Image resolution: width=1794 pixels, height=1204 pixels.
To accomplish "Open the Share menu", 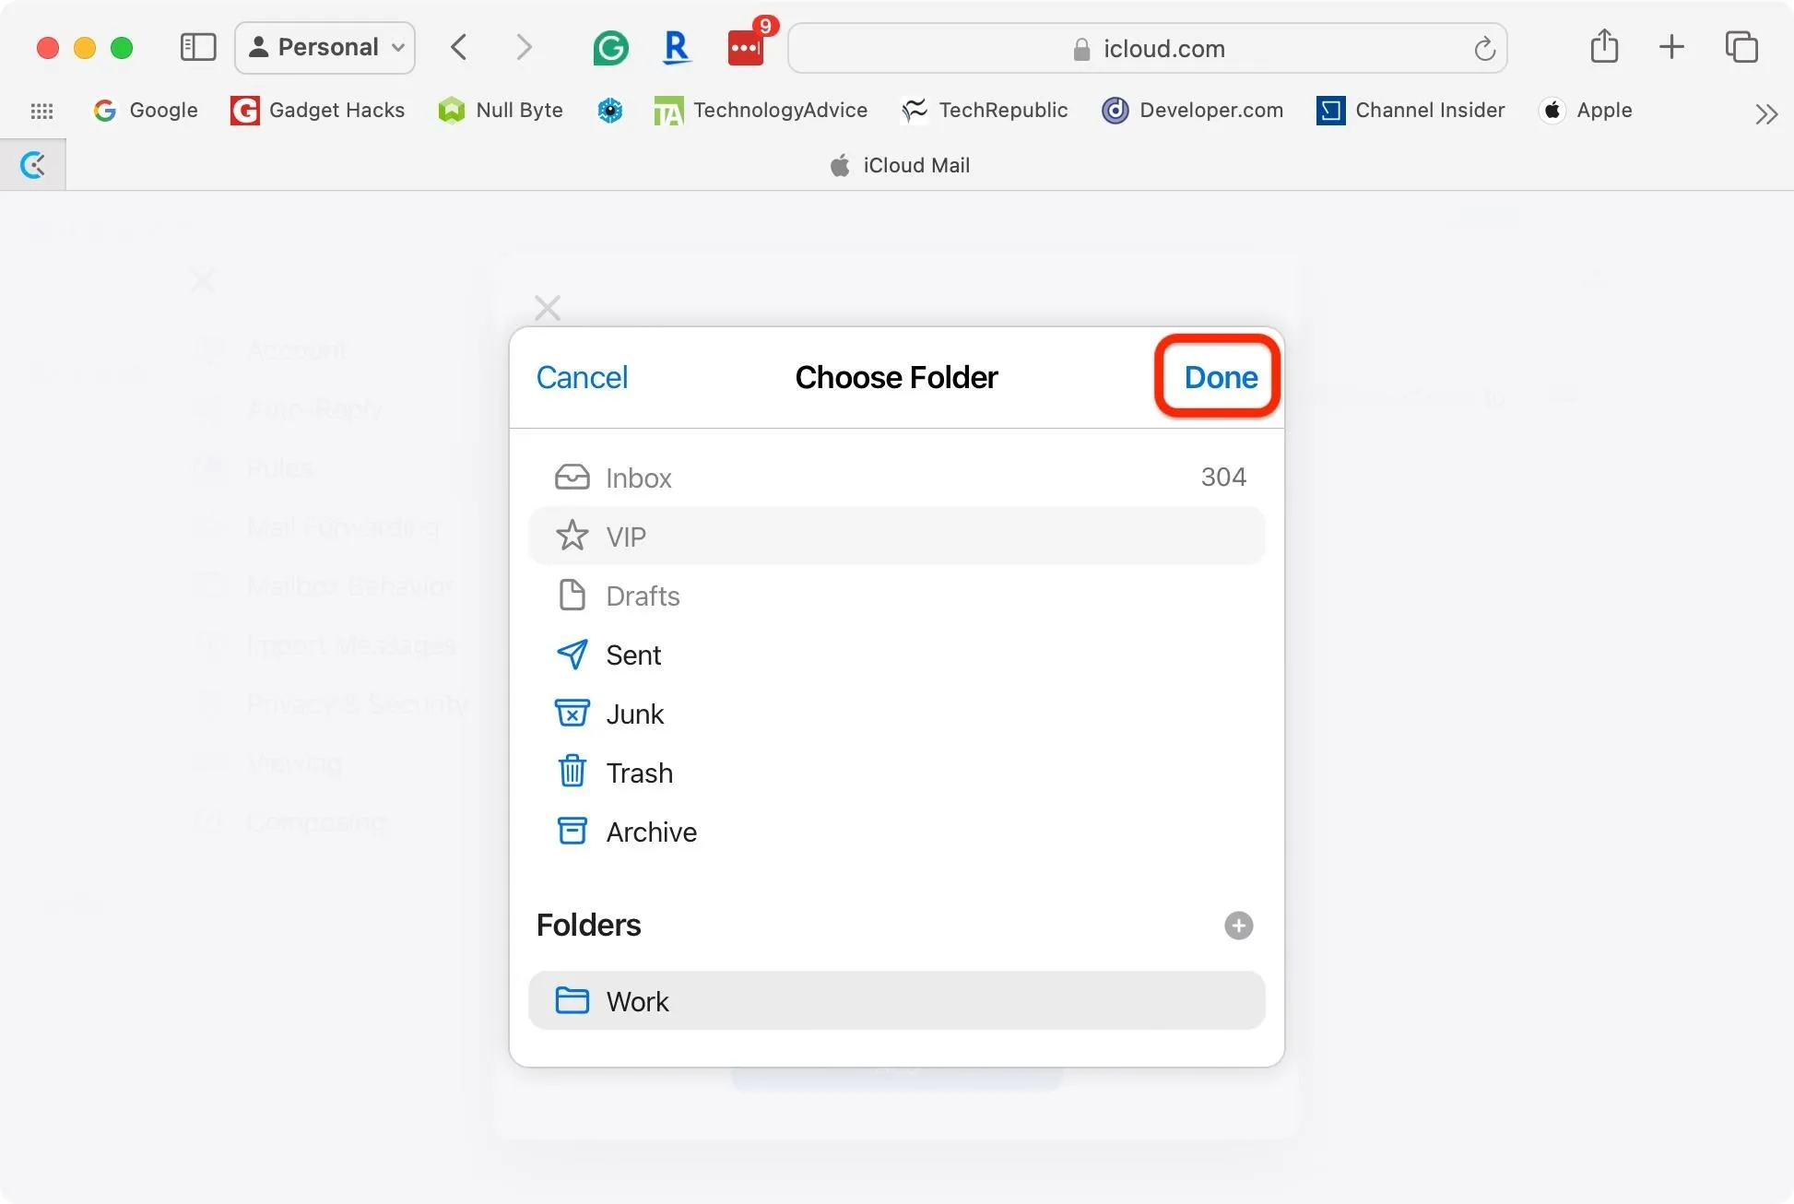I will pos(1604,46).
